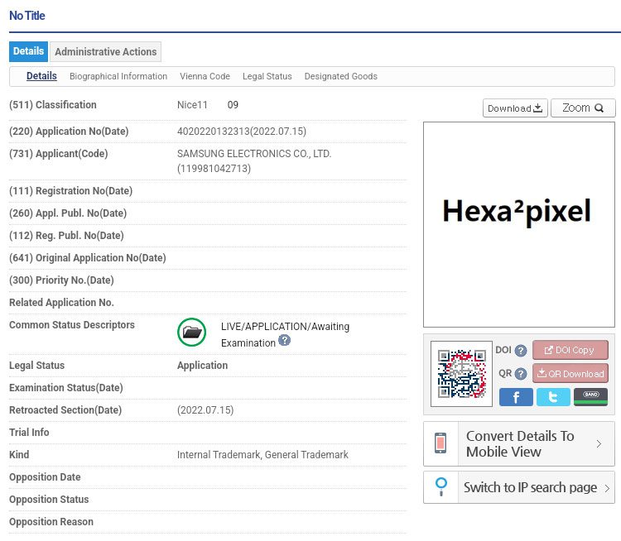Image resolution: width=621 pixels, height=541 pixels.
Task: Share the trademark on Facebook
Action: coord(516,397)
